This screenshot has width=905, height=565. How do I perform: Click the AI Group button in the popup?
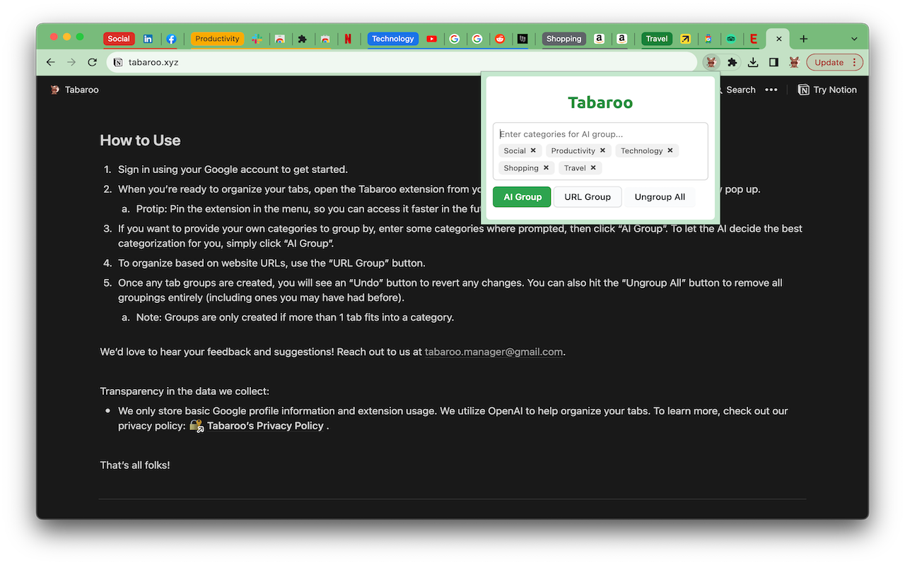coord(522,197)
